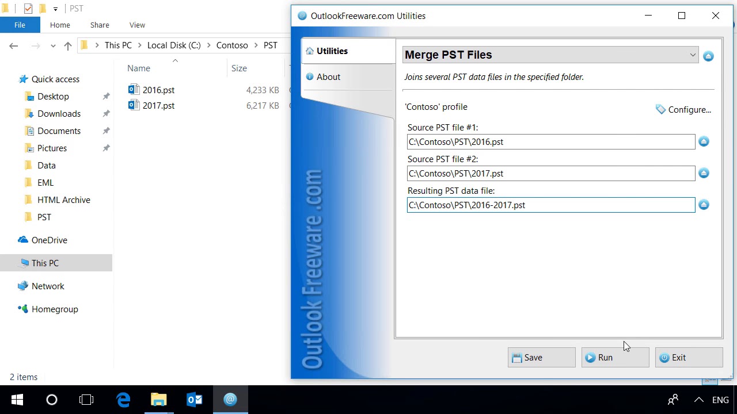The height and width of the screenshot is (414, 737).
Task: Open People icon in system tray
Action: pyautogui.click(x=673, y=400)
